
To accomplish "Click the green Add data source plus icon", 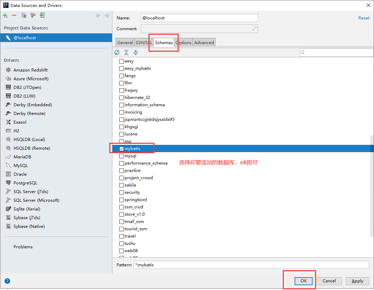I will [x=5, y=16].
